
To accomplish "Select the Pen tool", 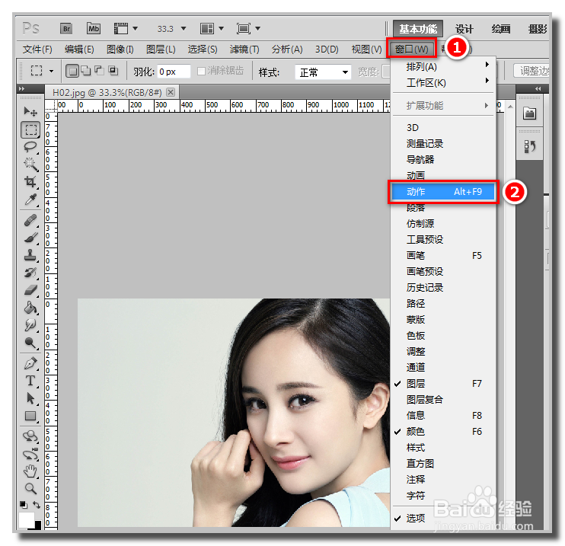I will pyautogui.click(x=30, y=363).
